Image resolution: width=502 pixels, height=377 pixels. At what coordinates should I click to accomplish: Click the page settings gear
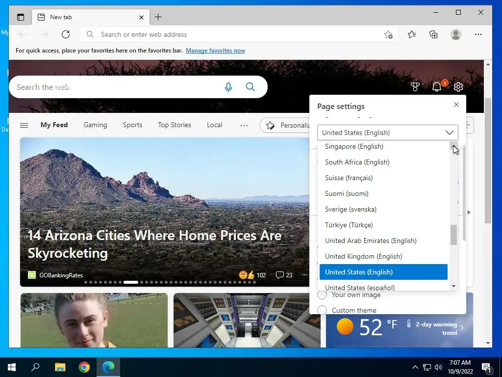(458, 86)
